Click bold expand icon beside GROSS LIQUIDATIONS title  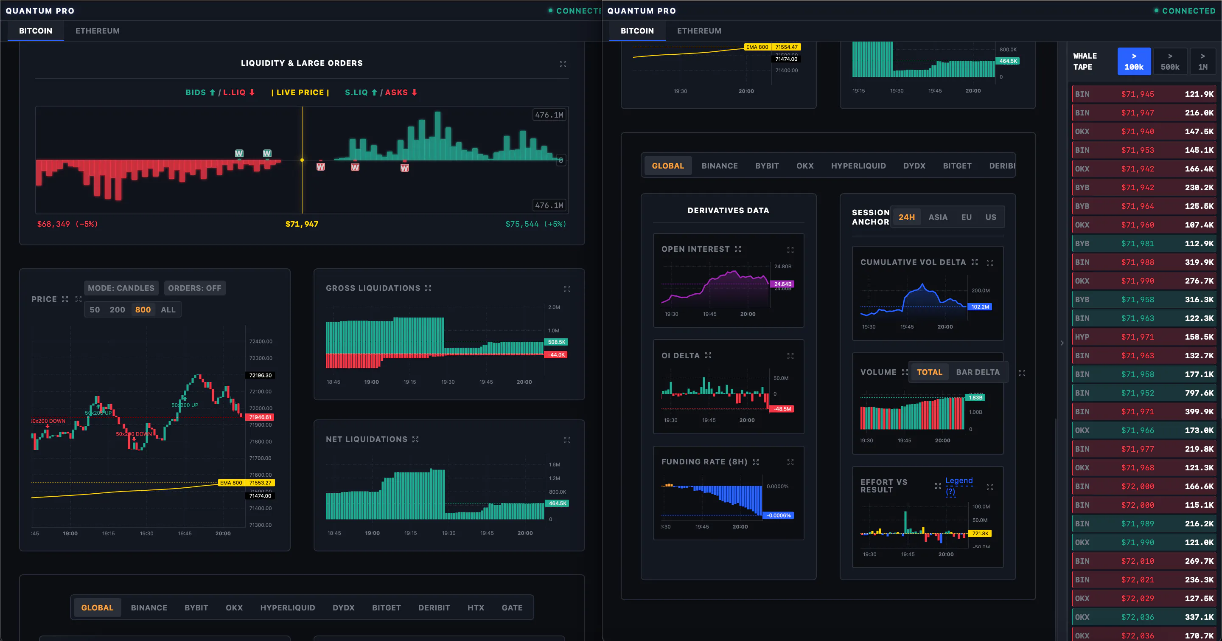[428, 289]
